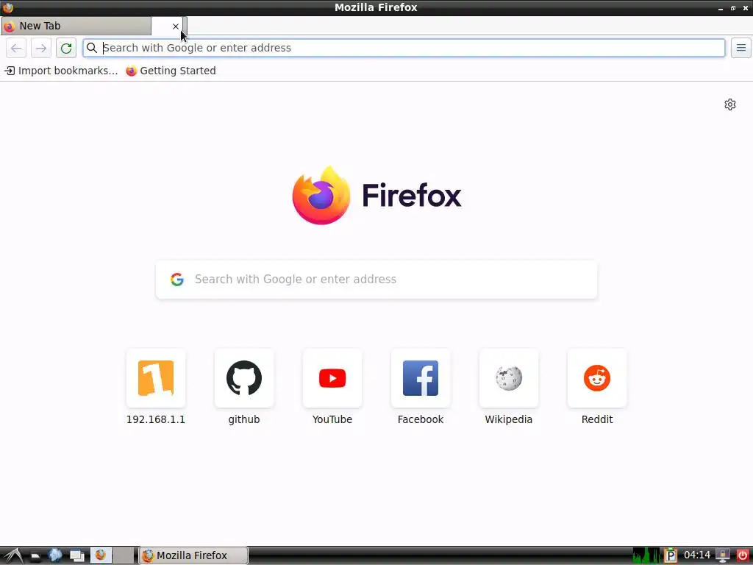
Task: Click the back navigation arrow
Action: [16, 48]
